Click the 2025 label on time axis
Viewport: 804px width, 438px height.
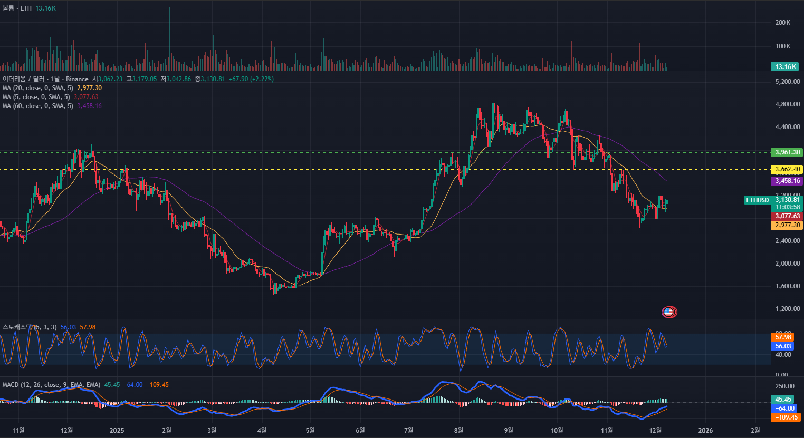(x=117, y=431)
